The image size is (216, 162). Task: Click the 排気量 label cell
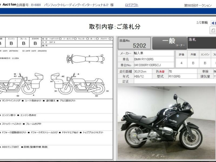pos(205,76)
